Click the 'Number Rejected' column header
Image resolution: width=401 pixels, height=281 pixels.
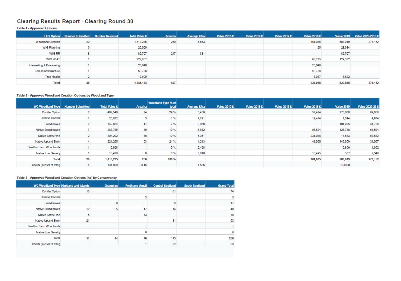pyautogui.click(x=106, y=36)
